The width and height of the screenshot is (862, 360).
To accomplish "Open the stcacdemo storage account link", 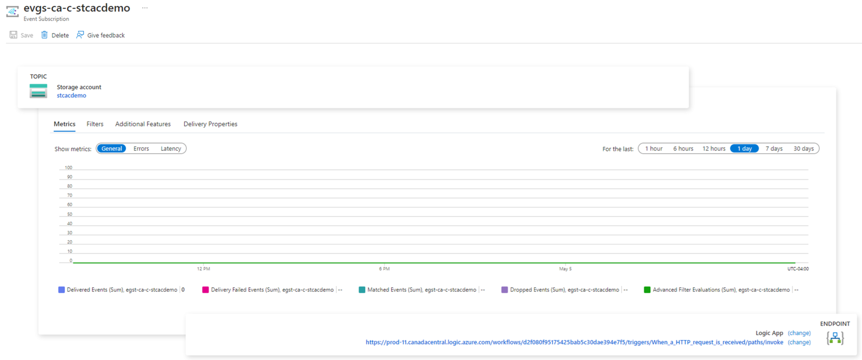I will coord(72,95).
